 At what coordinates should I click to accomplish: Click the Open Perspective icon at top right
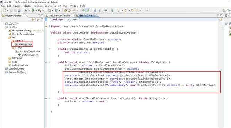(224, 11)
